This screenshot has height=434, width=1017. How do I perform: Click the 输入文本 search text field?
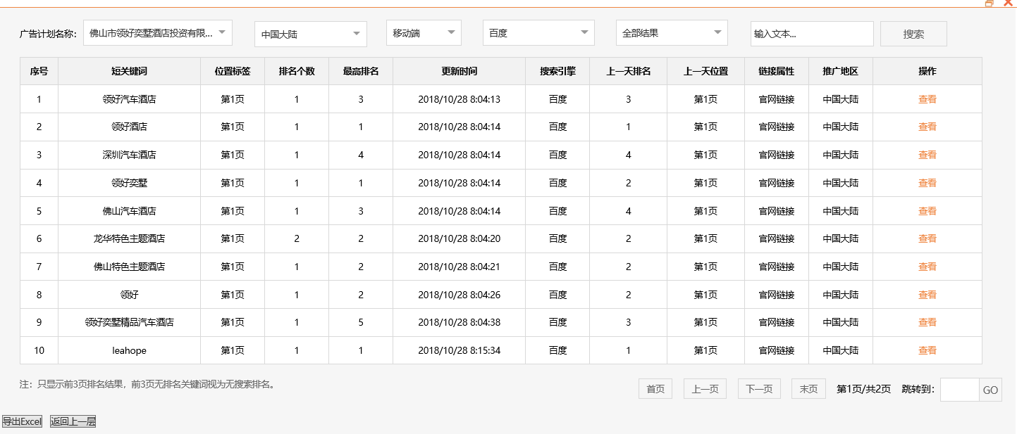pos(812,32)
